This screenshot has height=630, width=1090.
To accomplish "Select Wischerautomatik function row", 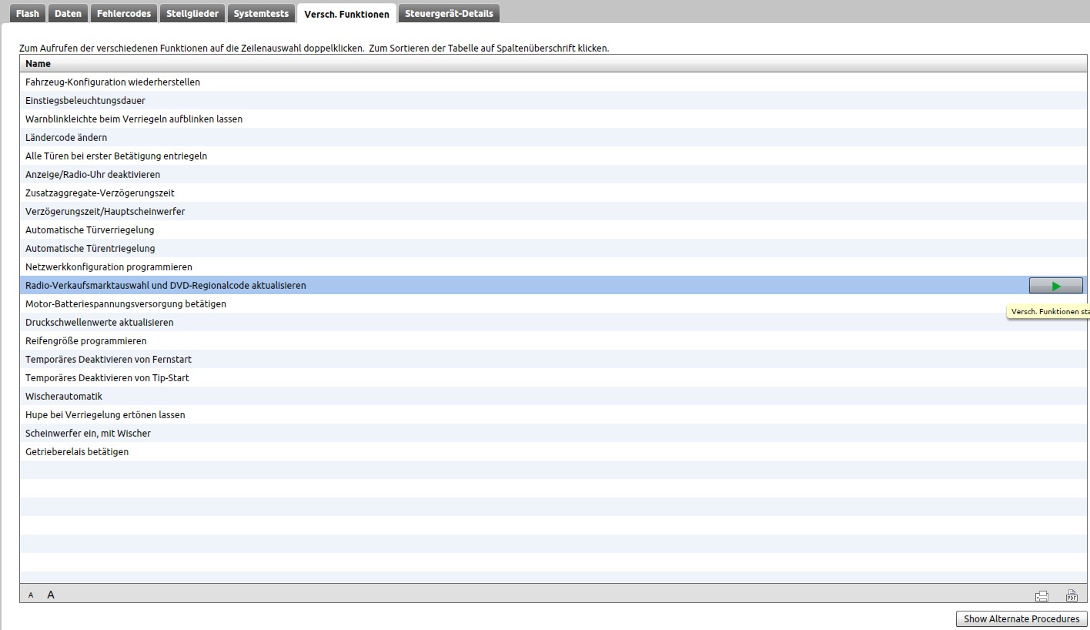I will (64, 397).
